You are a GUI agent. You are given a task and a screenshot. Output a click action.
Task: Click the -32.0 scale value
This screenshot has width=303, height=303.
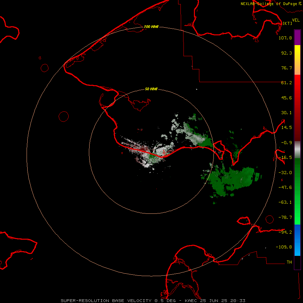point(285,173)
